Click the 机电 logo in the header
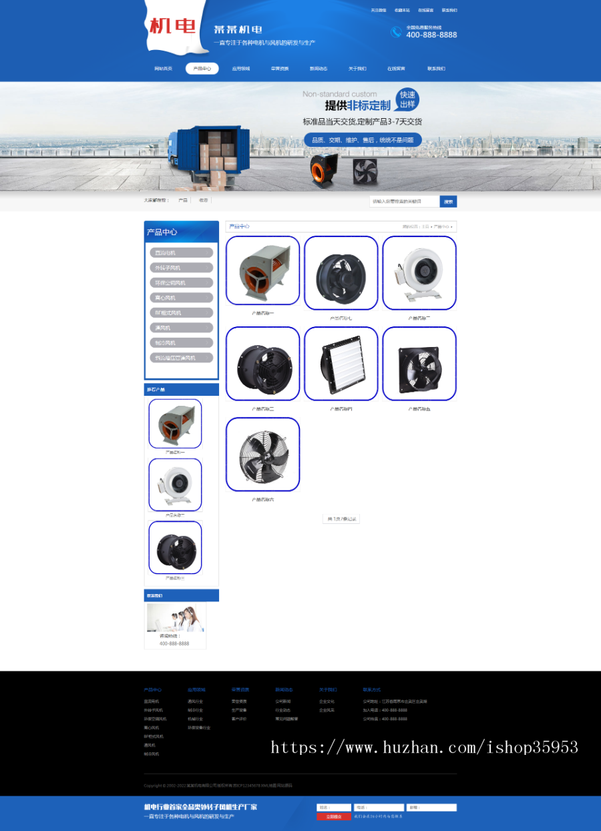 coord(172,27)
